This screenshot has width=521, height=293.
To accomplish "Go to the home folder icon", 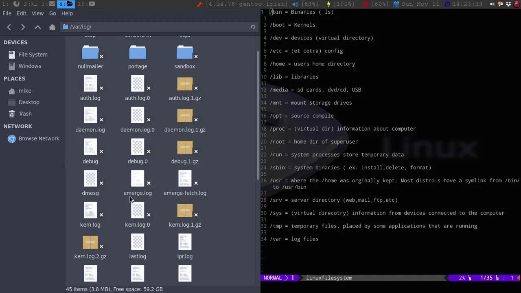I will [52, 27].
